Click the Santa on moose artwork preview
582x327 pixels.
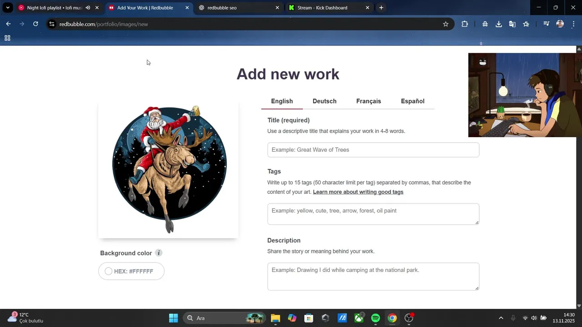[x=169, y=169]
